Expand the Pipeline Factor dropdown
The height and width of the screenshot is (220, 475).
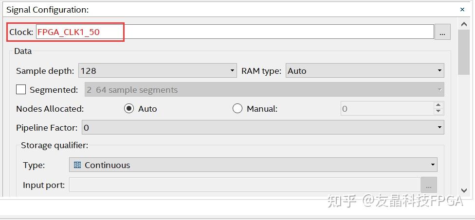pos(263,128)
